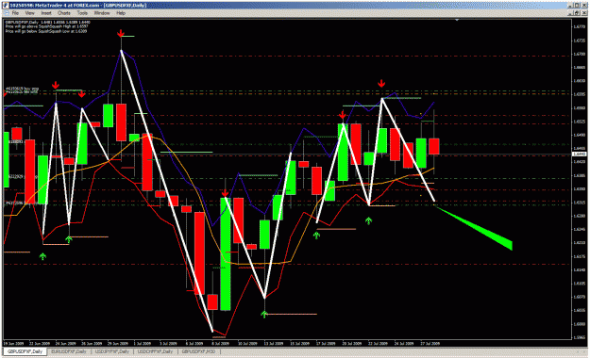590x358 pixels.
Task: Open the View menu
Action: [x=29, y=13]
